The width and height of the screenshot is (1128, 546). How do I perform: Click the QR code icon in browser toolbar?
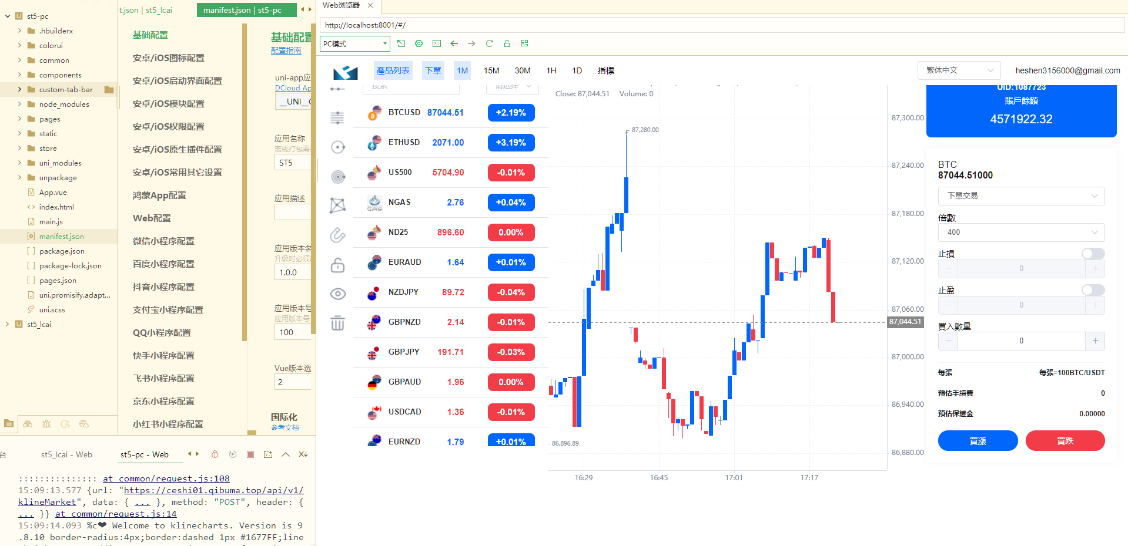point(524,43)
